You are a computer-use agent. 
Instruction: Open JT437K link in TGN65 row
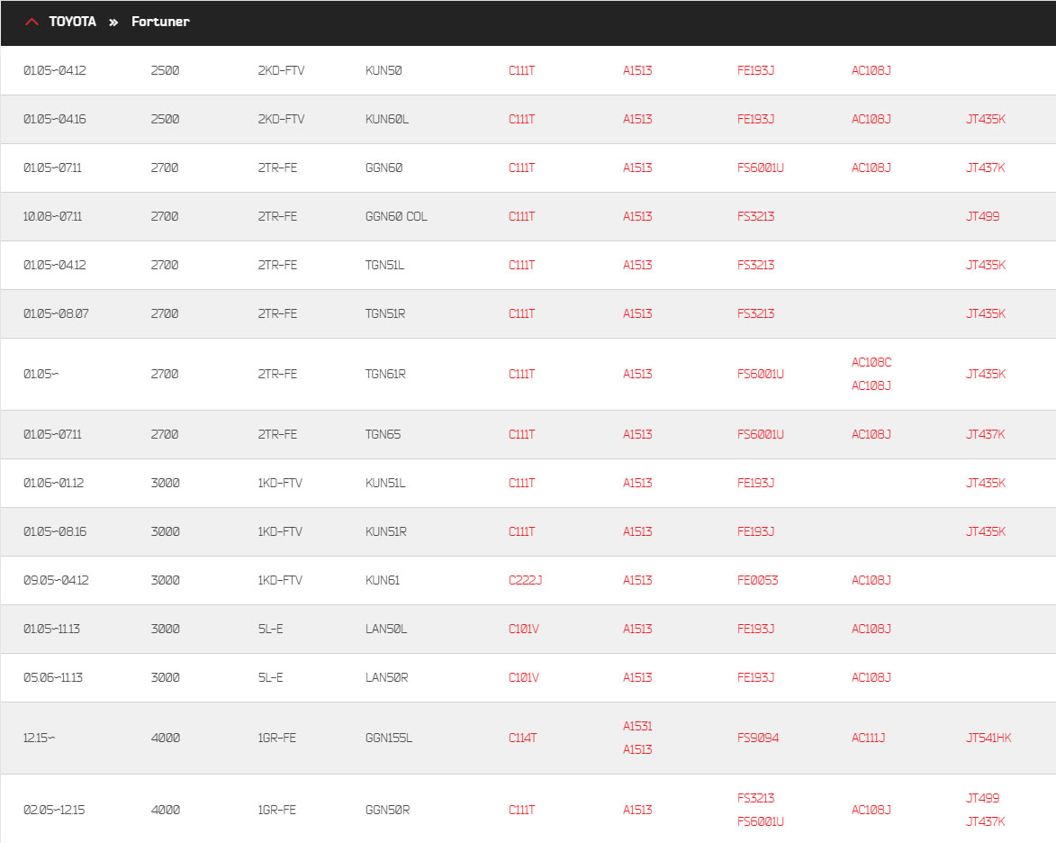985,435
